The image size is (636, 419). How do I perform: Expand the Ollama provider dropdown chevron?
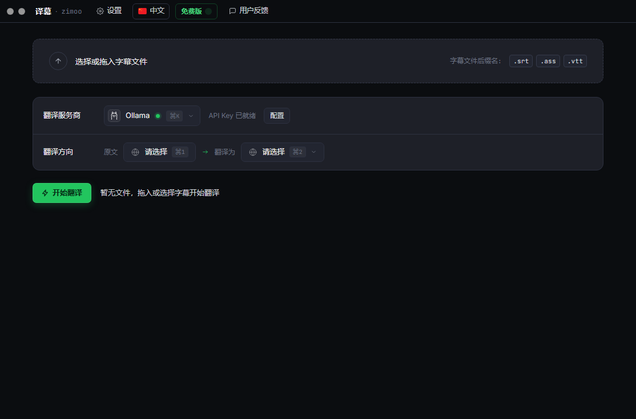191,116
